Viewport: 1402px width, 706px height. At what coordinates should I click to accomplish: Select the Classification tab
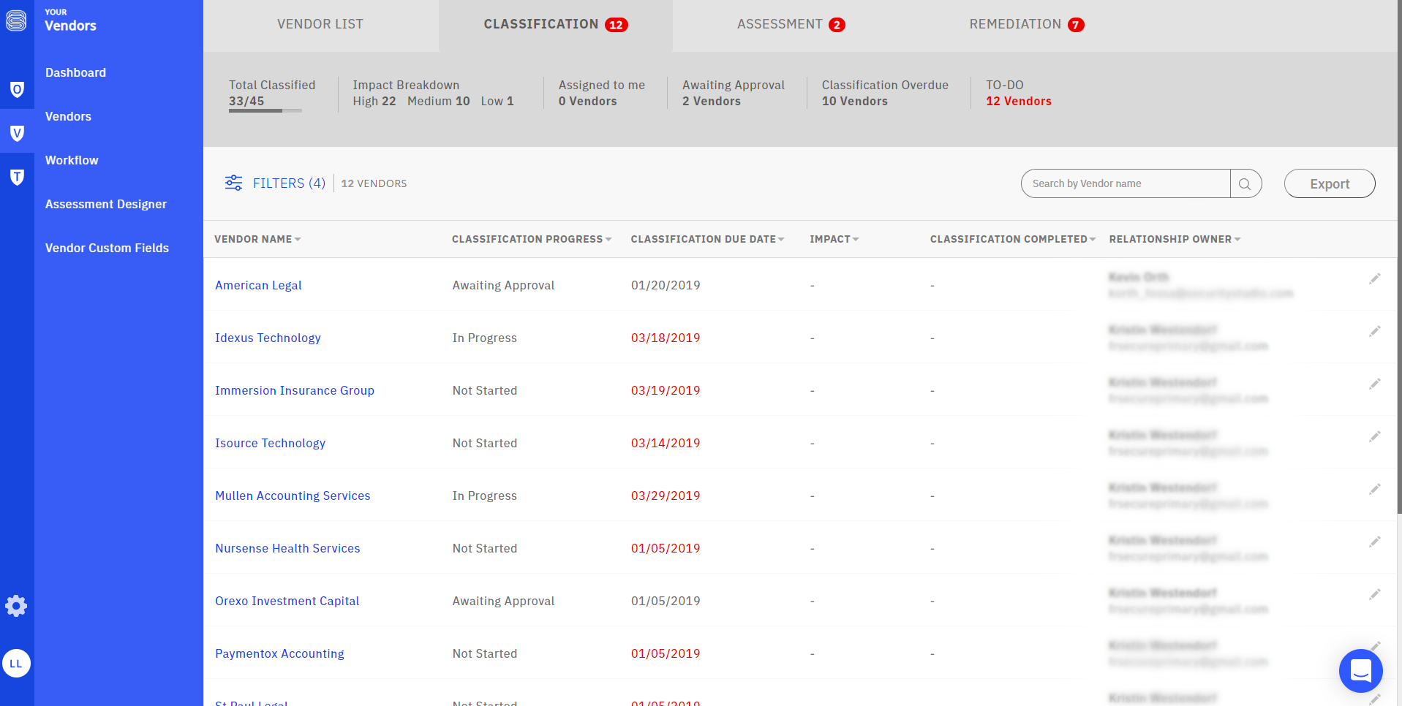point(556,25)
